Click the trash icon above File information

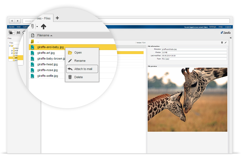[x=222, y=43]
